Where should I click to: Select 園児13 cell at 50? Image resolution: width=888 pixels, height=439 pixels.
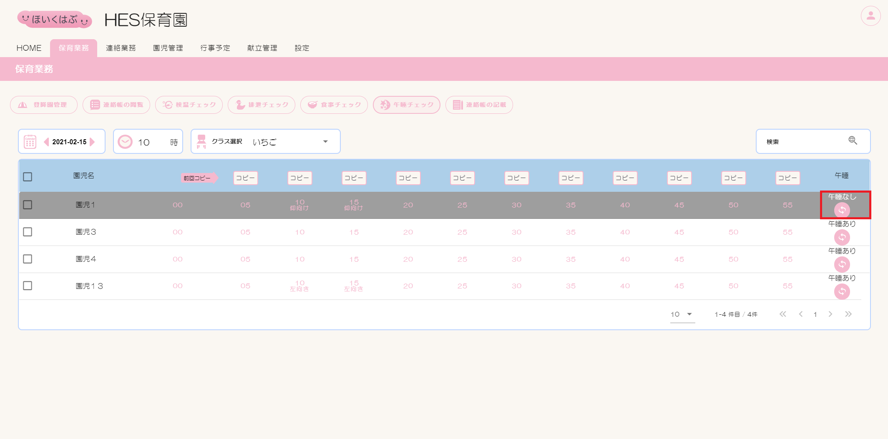point(733,286)
